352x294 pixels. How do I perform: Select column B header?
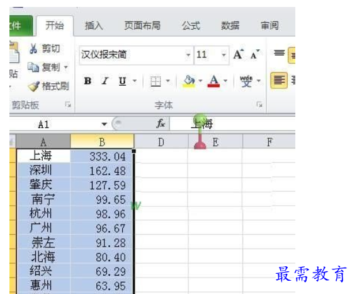pyautogui.click(x=102, y=142)
